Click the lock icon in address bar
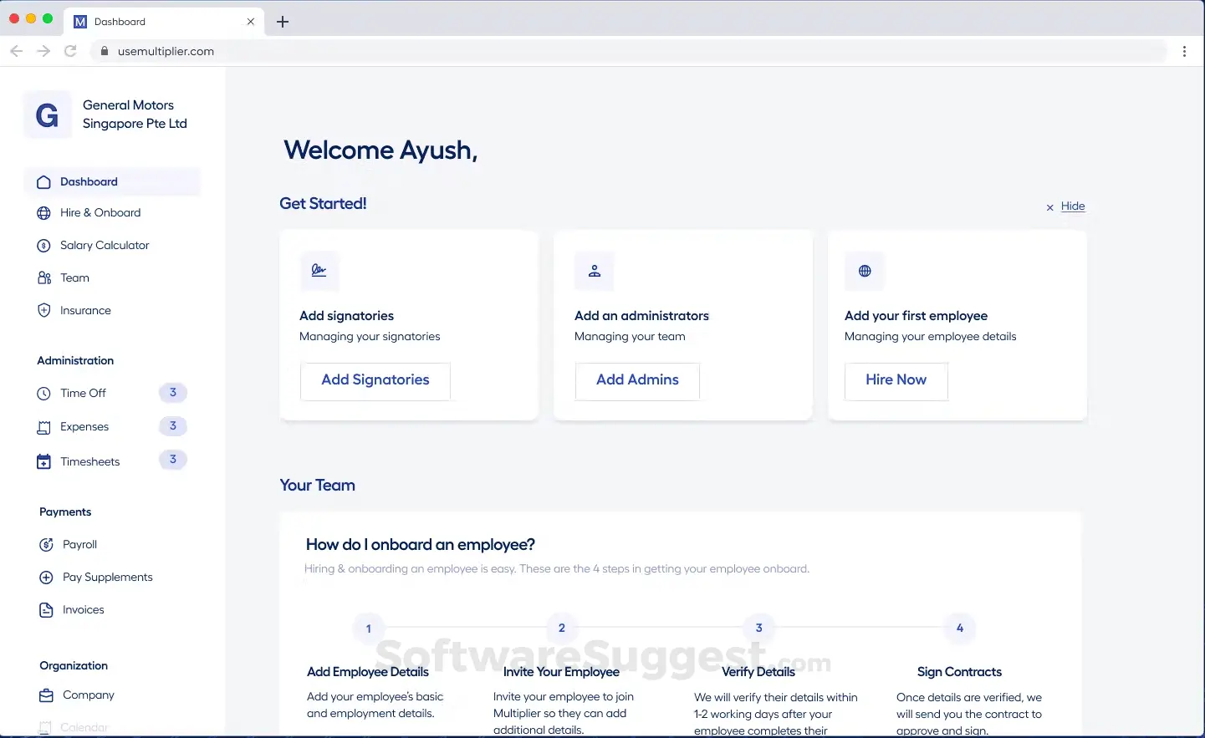 click(x=105, y=51)
